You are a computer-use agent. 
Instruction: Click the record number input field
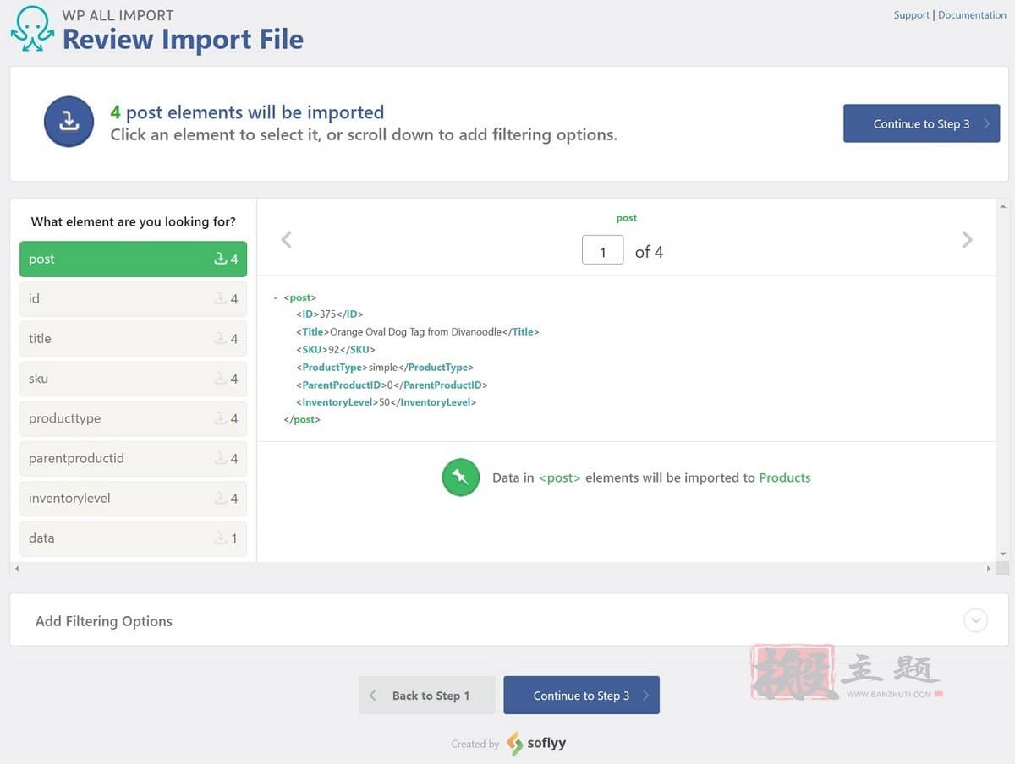coord(602,251)
